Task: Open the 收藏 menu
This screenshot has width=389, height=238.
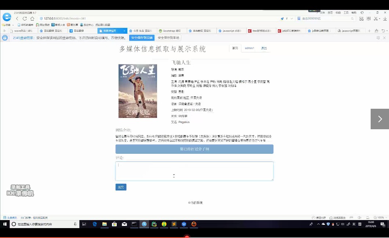Action: point(338,12)
